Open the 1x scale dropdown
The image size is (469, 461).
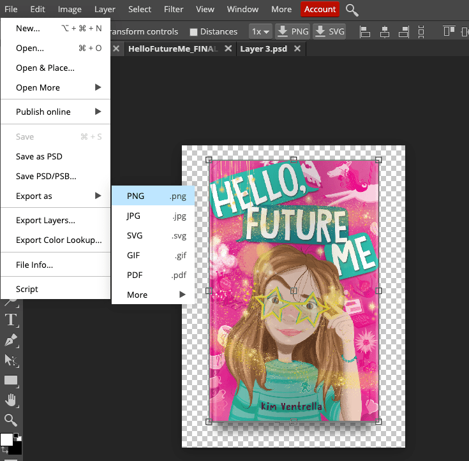(x=260, y=31)
